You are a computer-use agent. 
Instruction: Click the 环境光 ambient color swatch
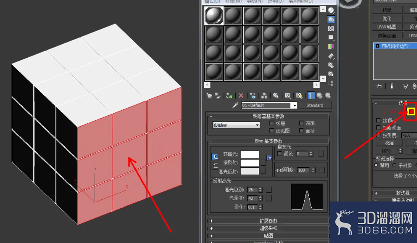(249, 154)
